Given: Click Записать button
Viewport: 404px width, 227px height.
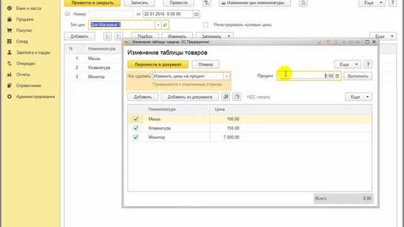Looking at the screenshot, I should tap(139, 3).
